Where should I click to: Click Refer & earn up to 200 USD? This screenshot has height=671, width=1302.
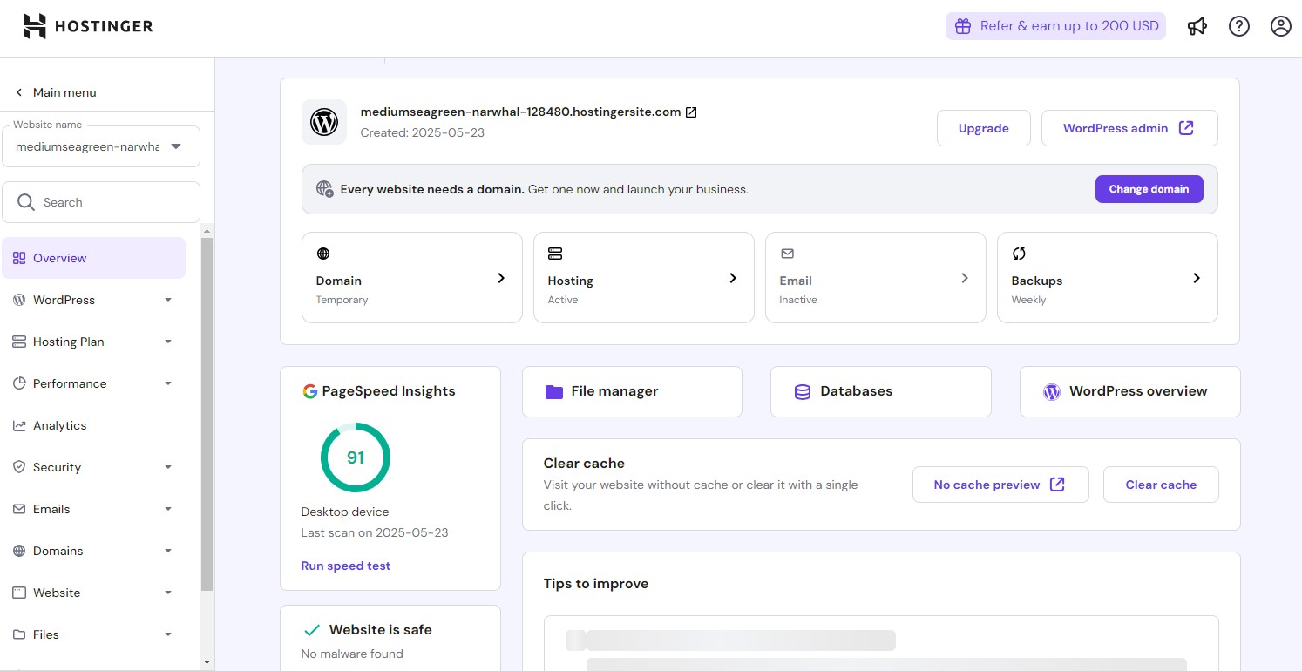1055,26
